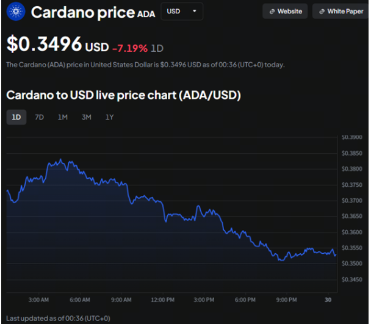Show the 3M price chart
Image resolution: width=371 pixels, height=324 pixels.
(86, 117)
